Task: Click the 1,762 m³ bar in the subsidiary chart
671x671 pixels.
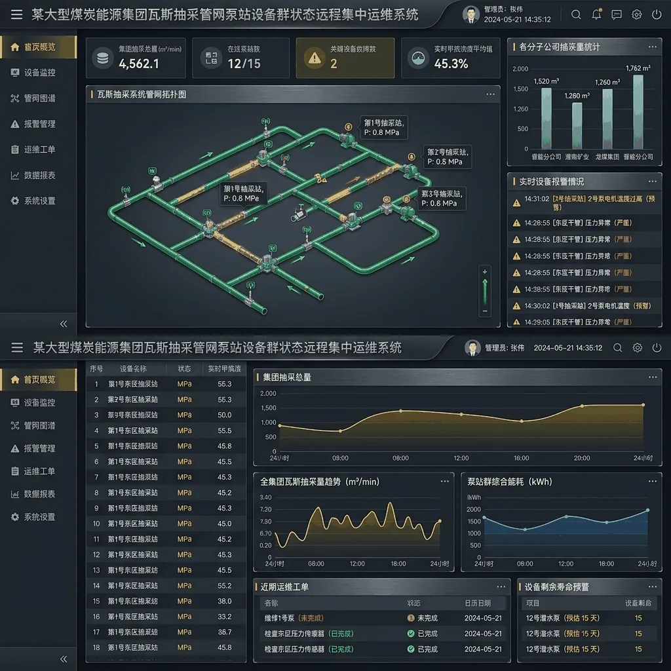Action: 638,112
